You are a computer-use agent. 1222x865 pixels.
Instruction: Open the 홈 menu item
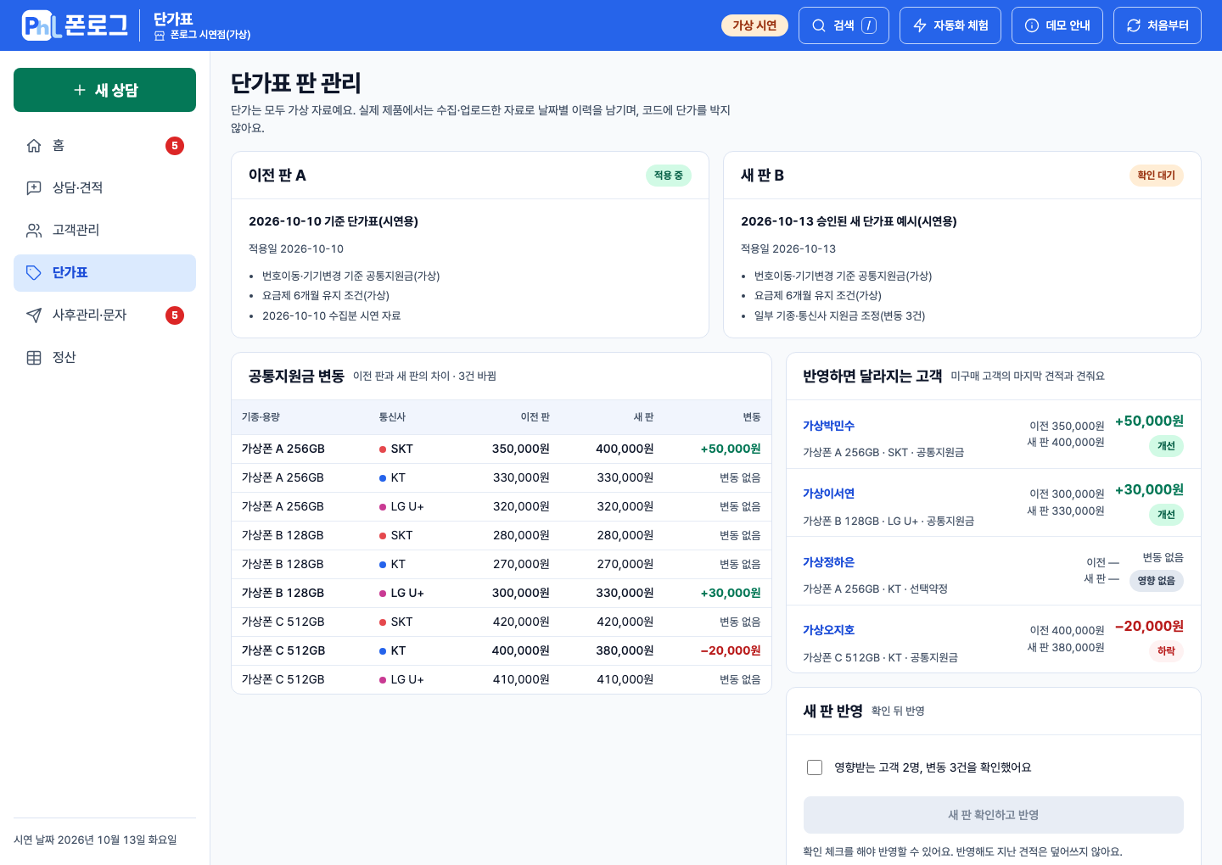[105, 146]
